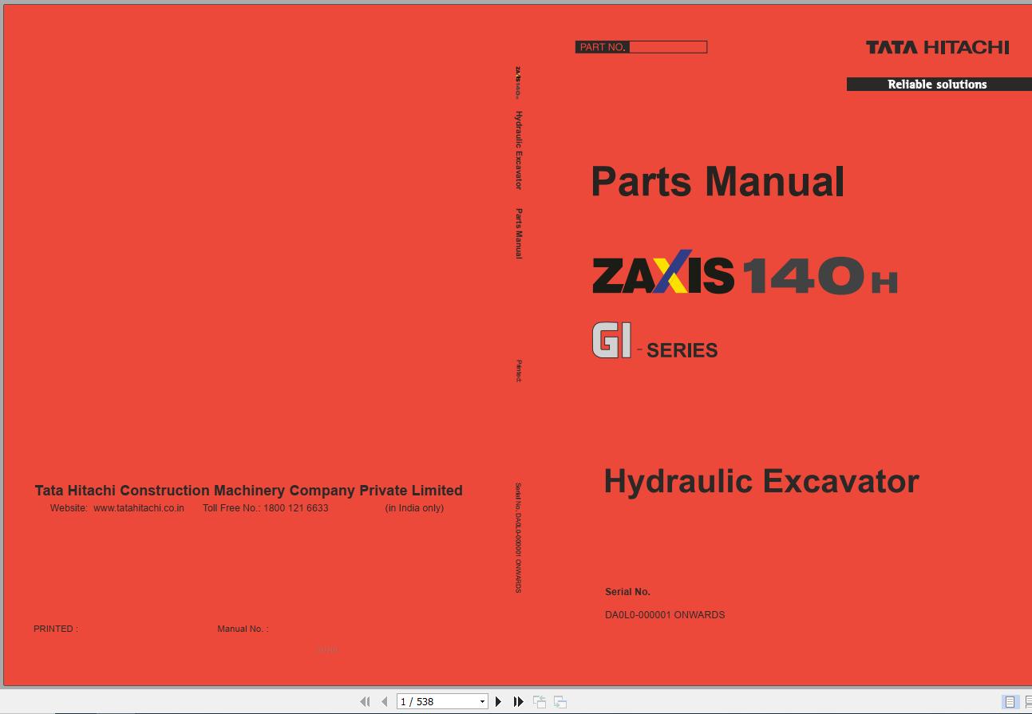Click the Tata Hitachi Construction Machinery company name
The height and width of the screenshot is (714, 1032).
pyautogui.click(x=248, y=491)
